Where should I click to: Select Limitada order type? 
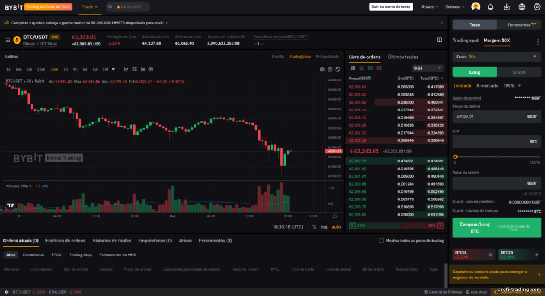462,85
